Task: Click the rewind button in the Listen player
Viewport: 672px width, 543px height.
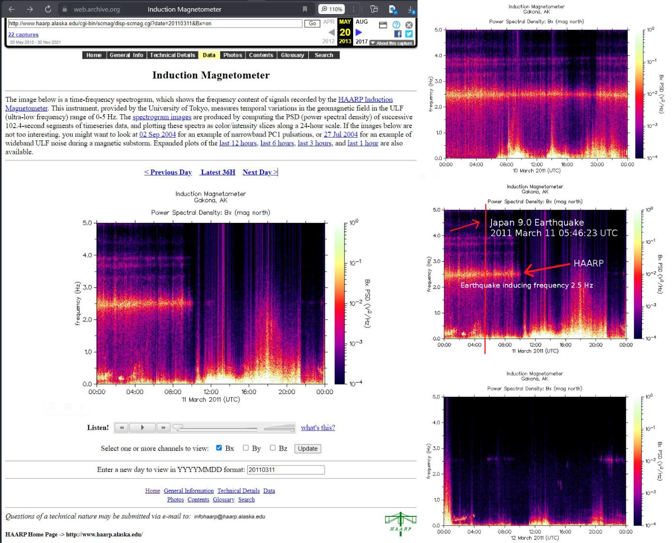Action: point(122,427)
